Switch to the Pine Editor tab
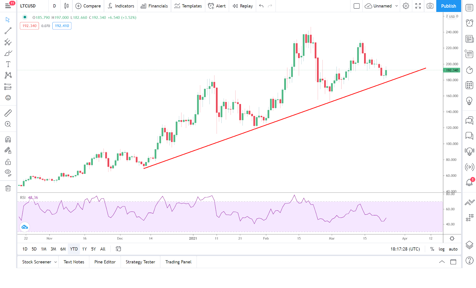 click(105, 262)
